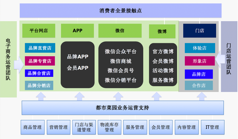238x139 pixels.
Task: Open the 物流库存管理 box
Action: (x=109, y=127)
